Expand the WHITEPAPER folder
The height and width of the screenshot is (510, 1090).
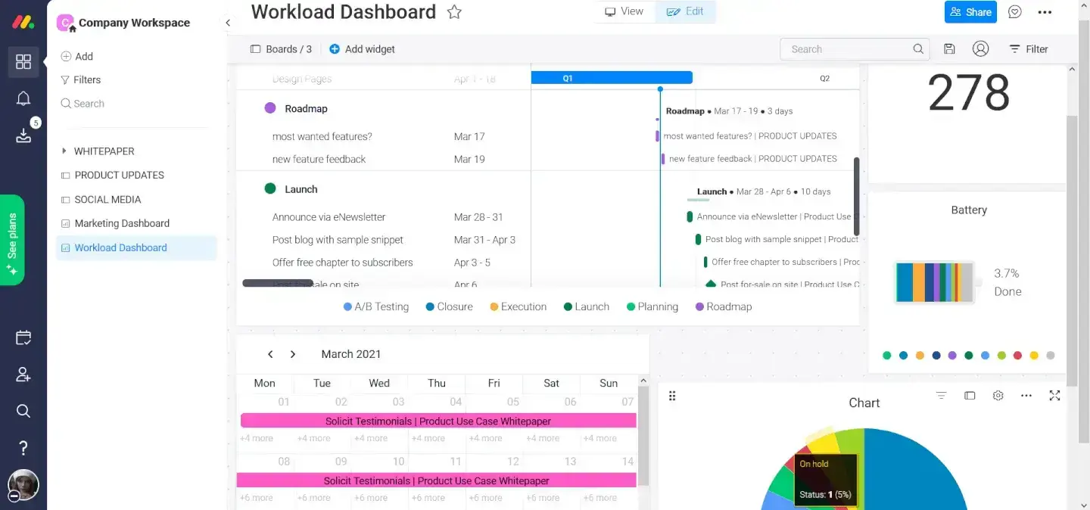tap(64, 151)
